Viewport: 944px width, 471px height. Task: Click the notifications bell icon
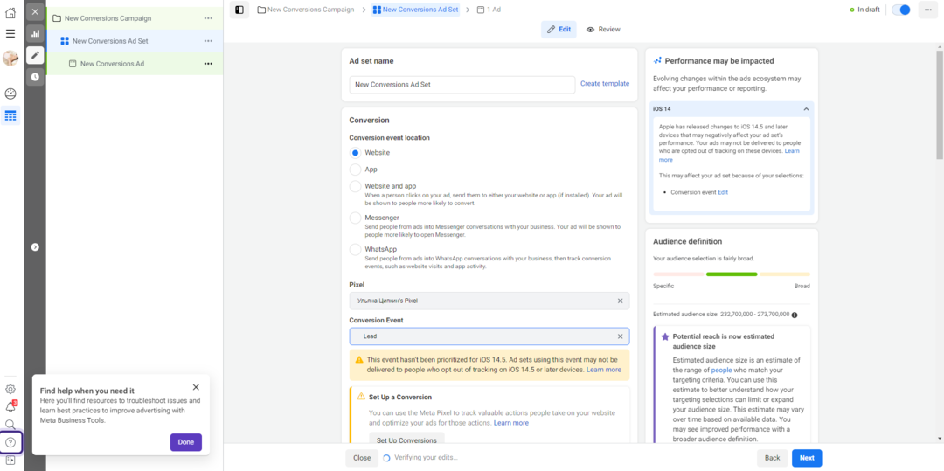click(x=10, y=406)
